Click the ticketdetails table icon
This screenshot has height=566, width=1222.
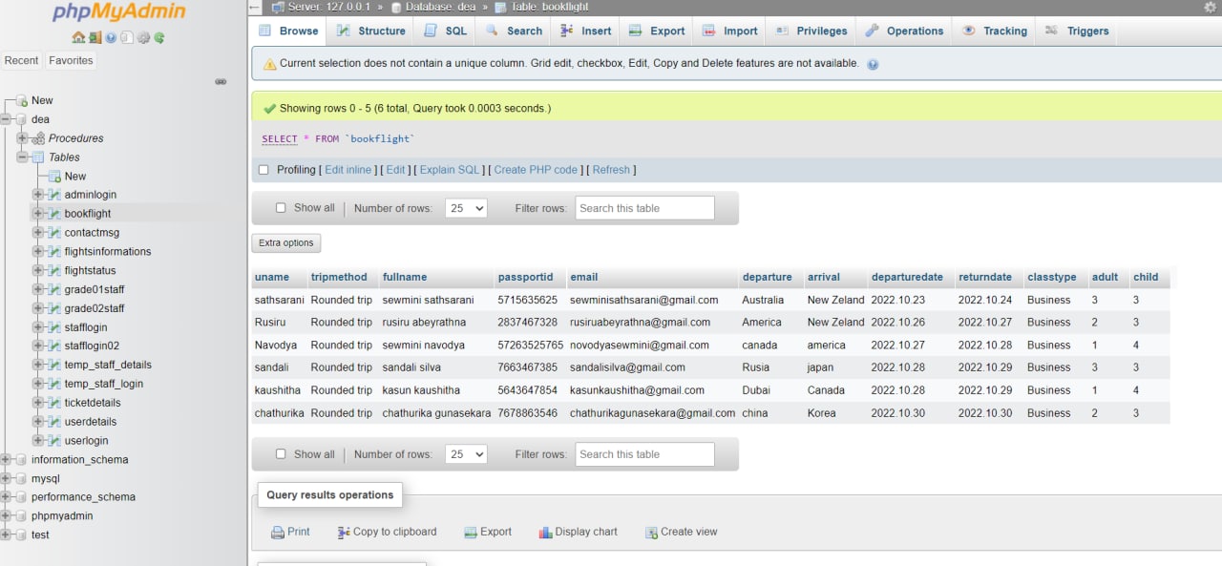coord(54,403)
